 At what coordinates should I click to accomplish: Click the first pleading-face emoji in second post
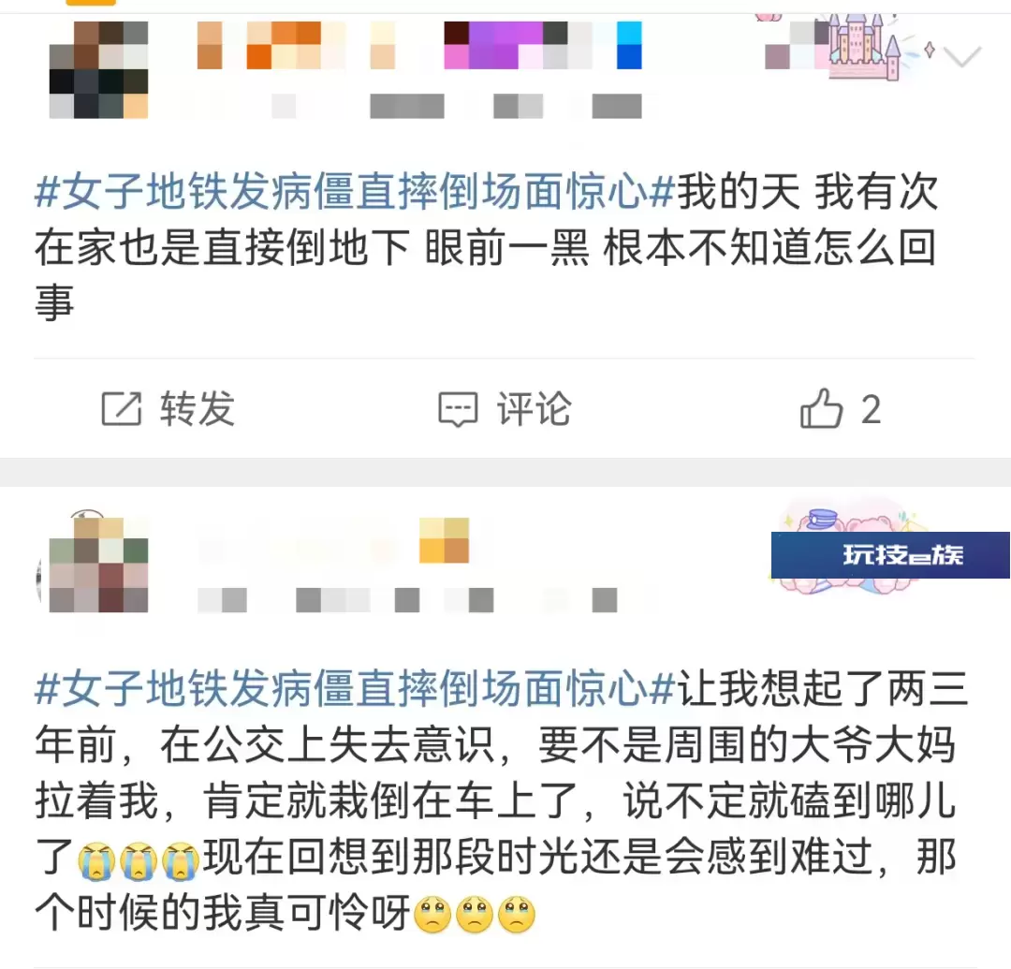click(432, 914)
